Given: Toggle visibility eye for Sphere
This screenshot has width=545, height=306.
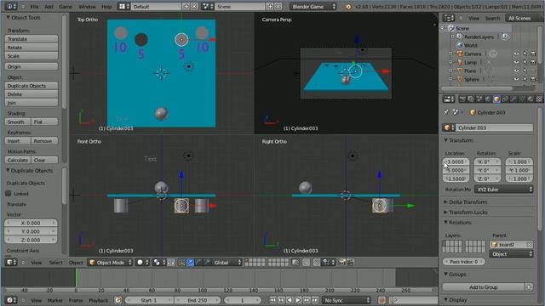Looking at the screenshot, I should pyautogui.click(x=516, y=79).
